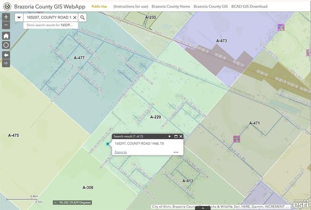Screen dimensions: 311x210
Task: Click into the address search field
Action: click(x=48, y=17)
